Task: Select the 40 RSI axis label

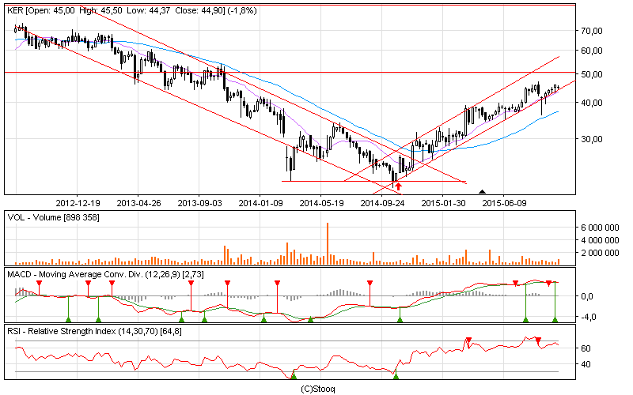Action: 586,364
